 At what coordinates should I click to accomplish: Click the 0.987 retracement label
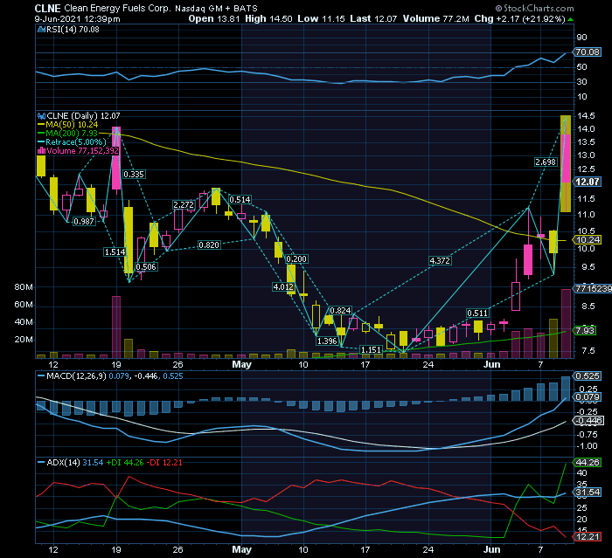(84, 222)
